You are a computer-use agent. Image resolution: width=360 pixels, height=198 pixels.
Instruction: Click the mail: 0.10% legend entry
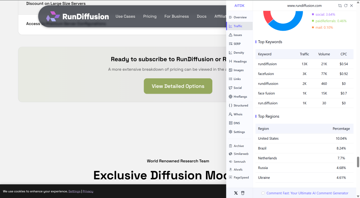[322, 27]
